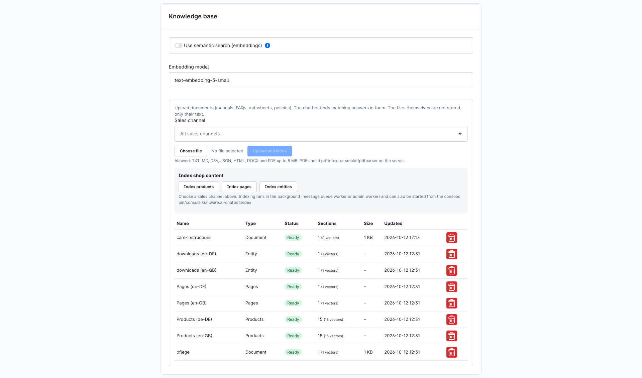Click the Knowledge base heading
The width and height of the screenshot is (642, 378).
(193, 16)
